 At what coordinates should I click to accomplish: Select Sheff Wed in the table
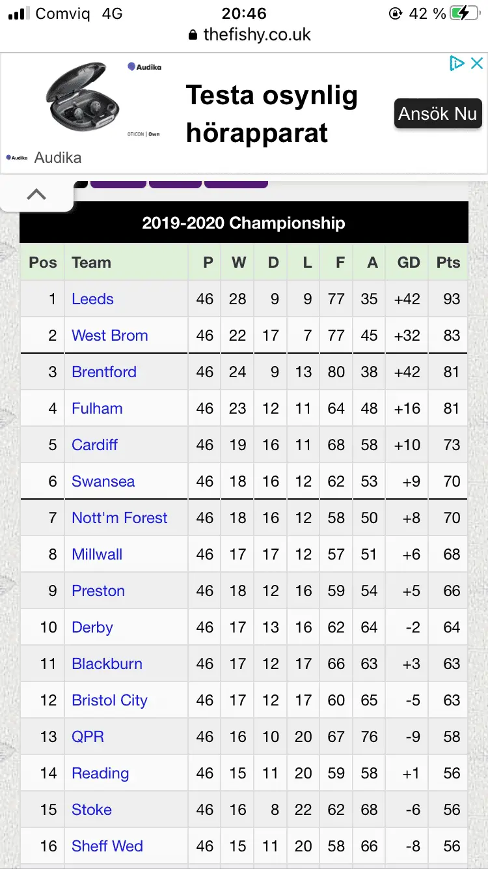tap(107, 846)
